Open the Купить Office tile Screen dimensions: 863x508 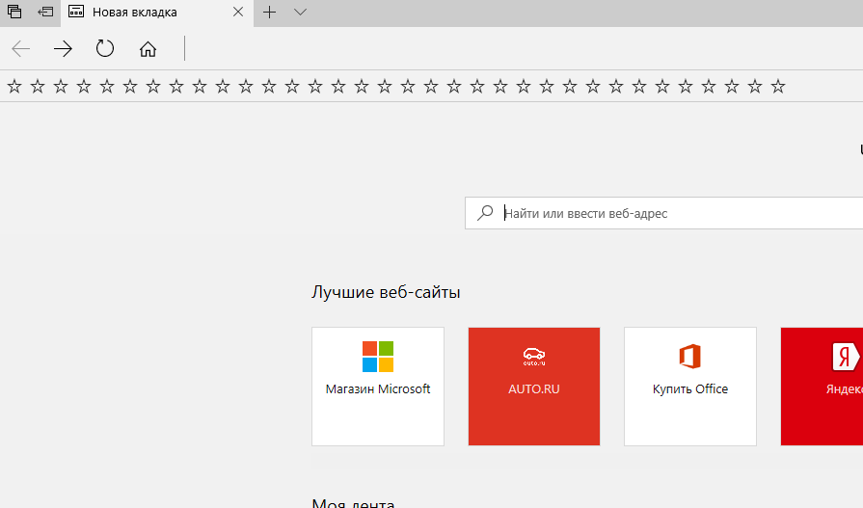point(690,387)
